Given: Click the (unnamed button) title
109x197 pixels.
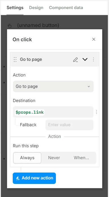Looking at the screenshot, I should click(x=38, y=25).
